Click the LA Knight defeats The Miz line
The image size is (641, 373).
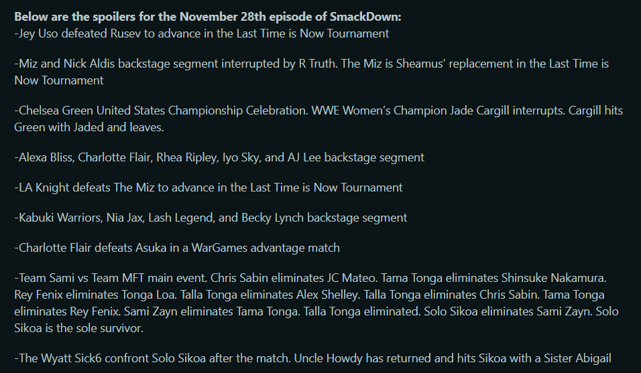point(209,188)
